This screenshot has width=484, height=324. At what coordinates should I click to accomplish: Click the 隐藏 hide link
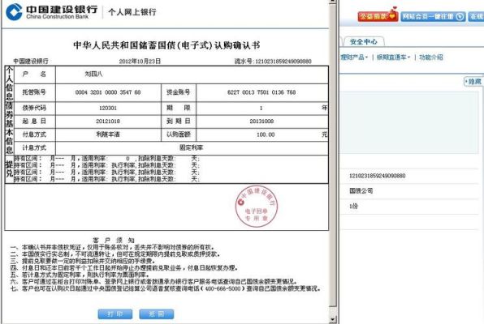click(473, 82)
